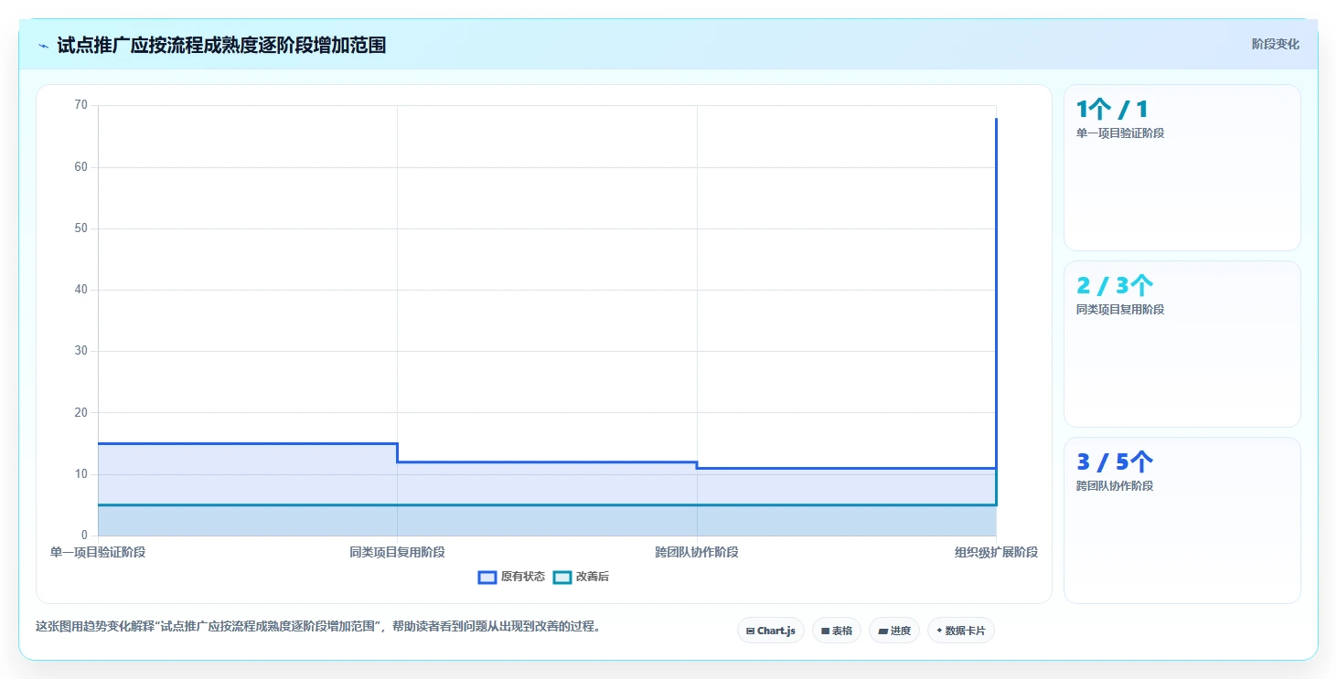Open the 跨团队协作阶段 data card
The width and height of the screenshot is (1337, 679).
1182,520
